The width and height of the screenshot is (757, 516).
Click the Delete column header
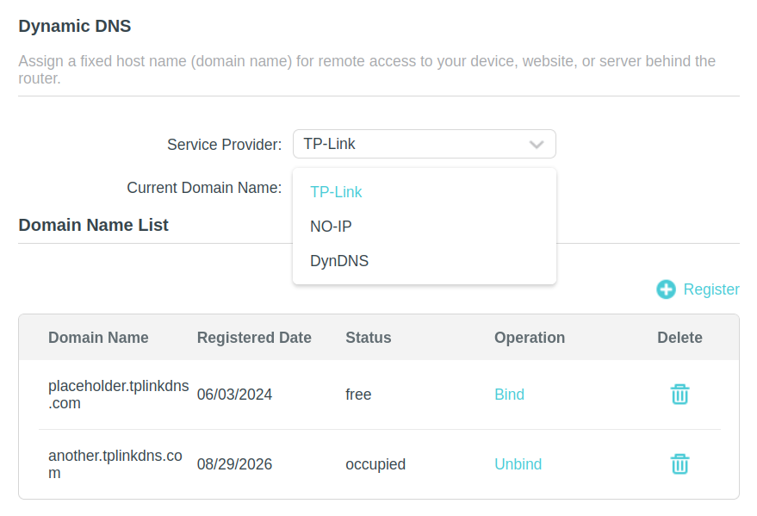pos(679,338)
